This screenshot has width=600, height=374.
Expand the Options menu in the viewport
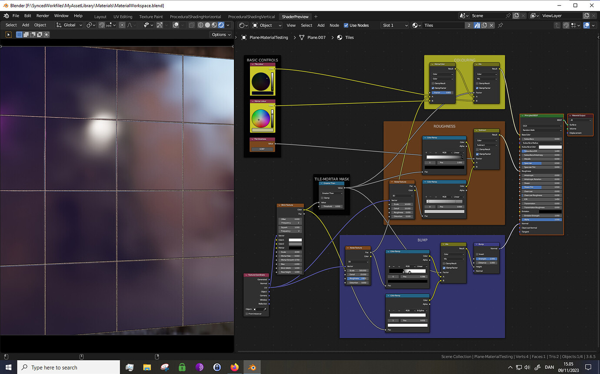[220, 34]
